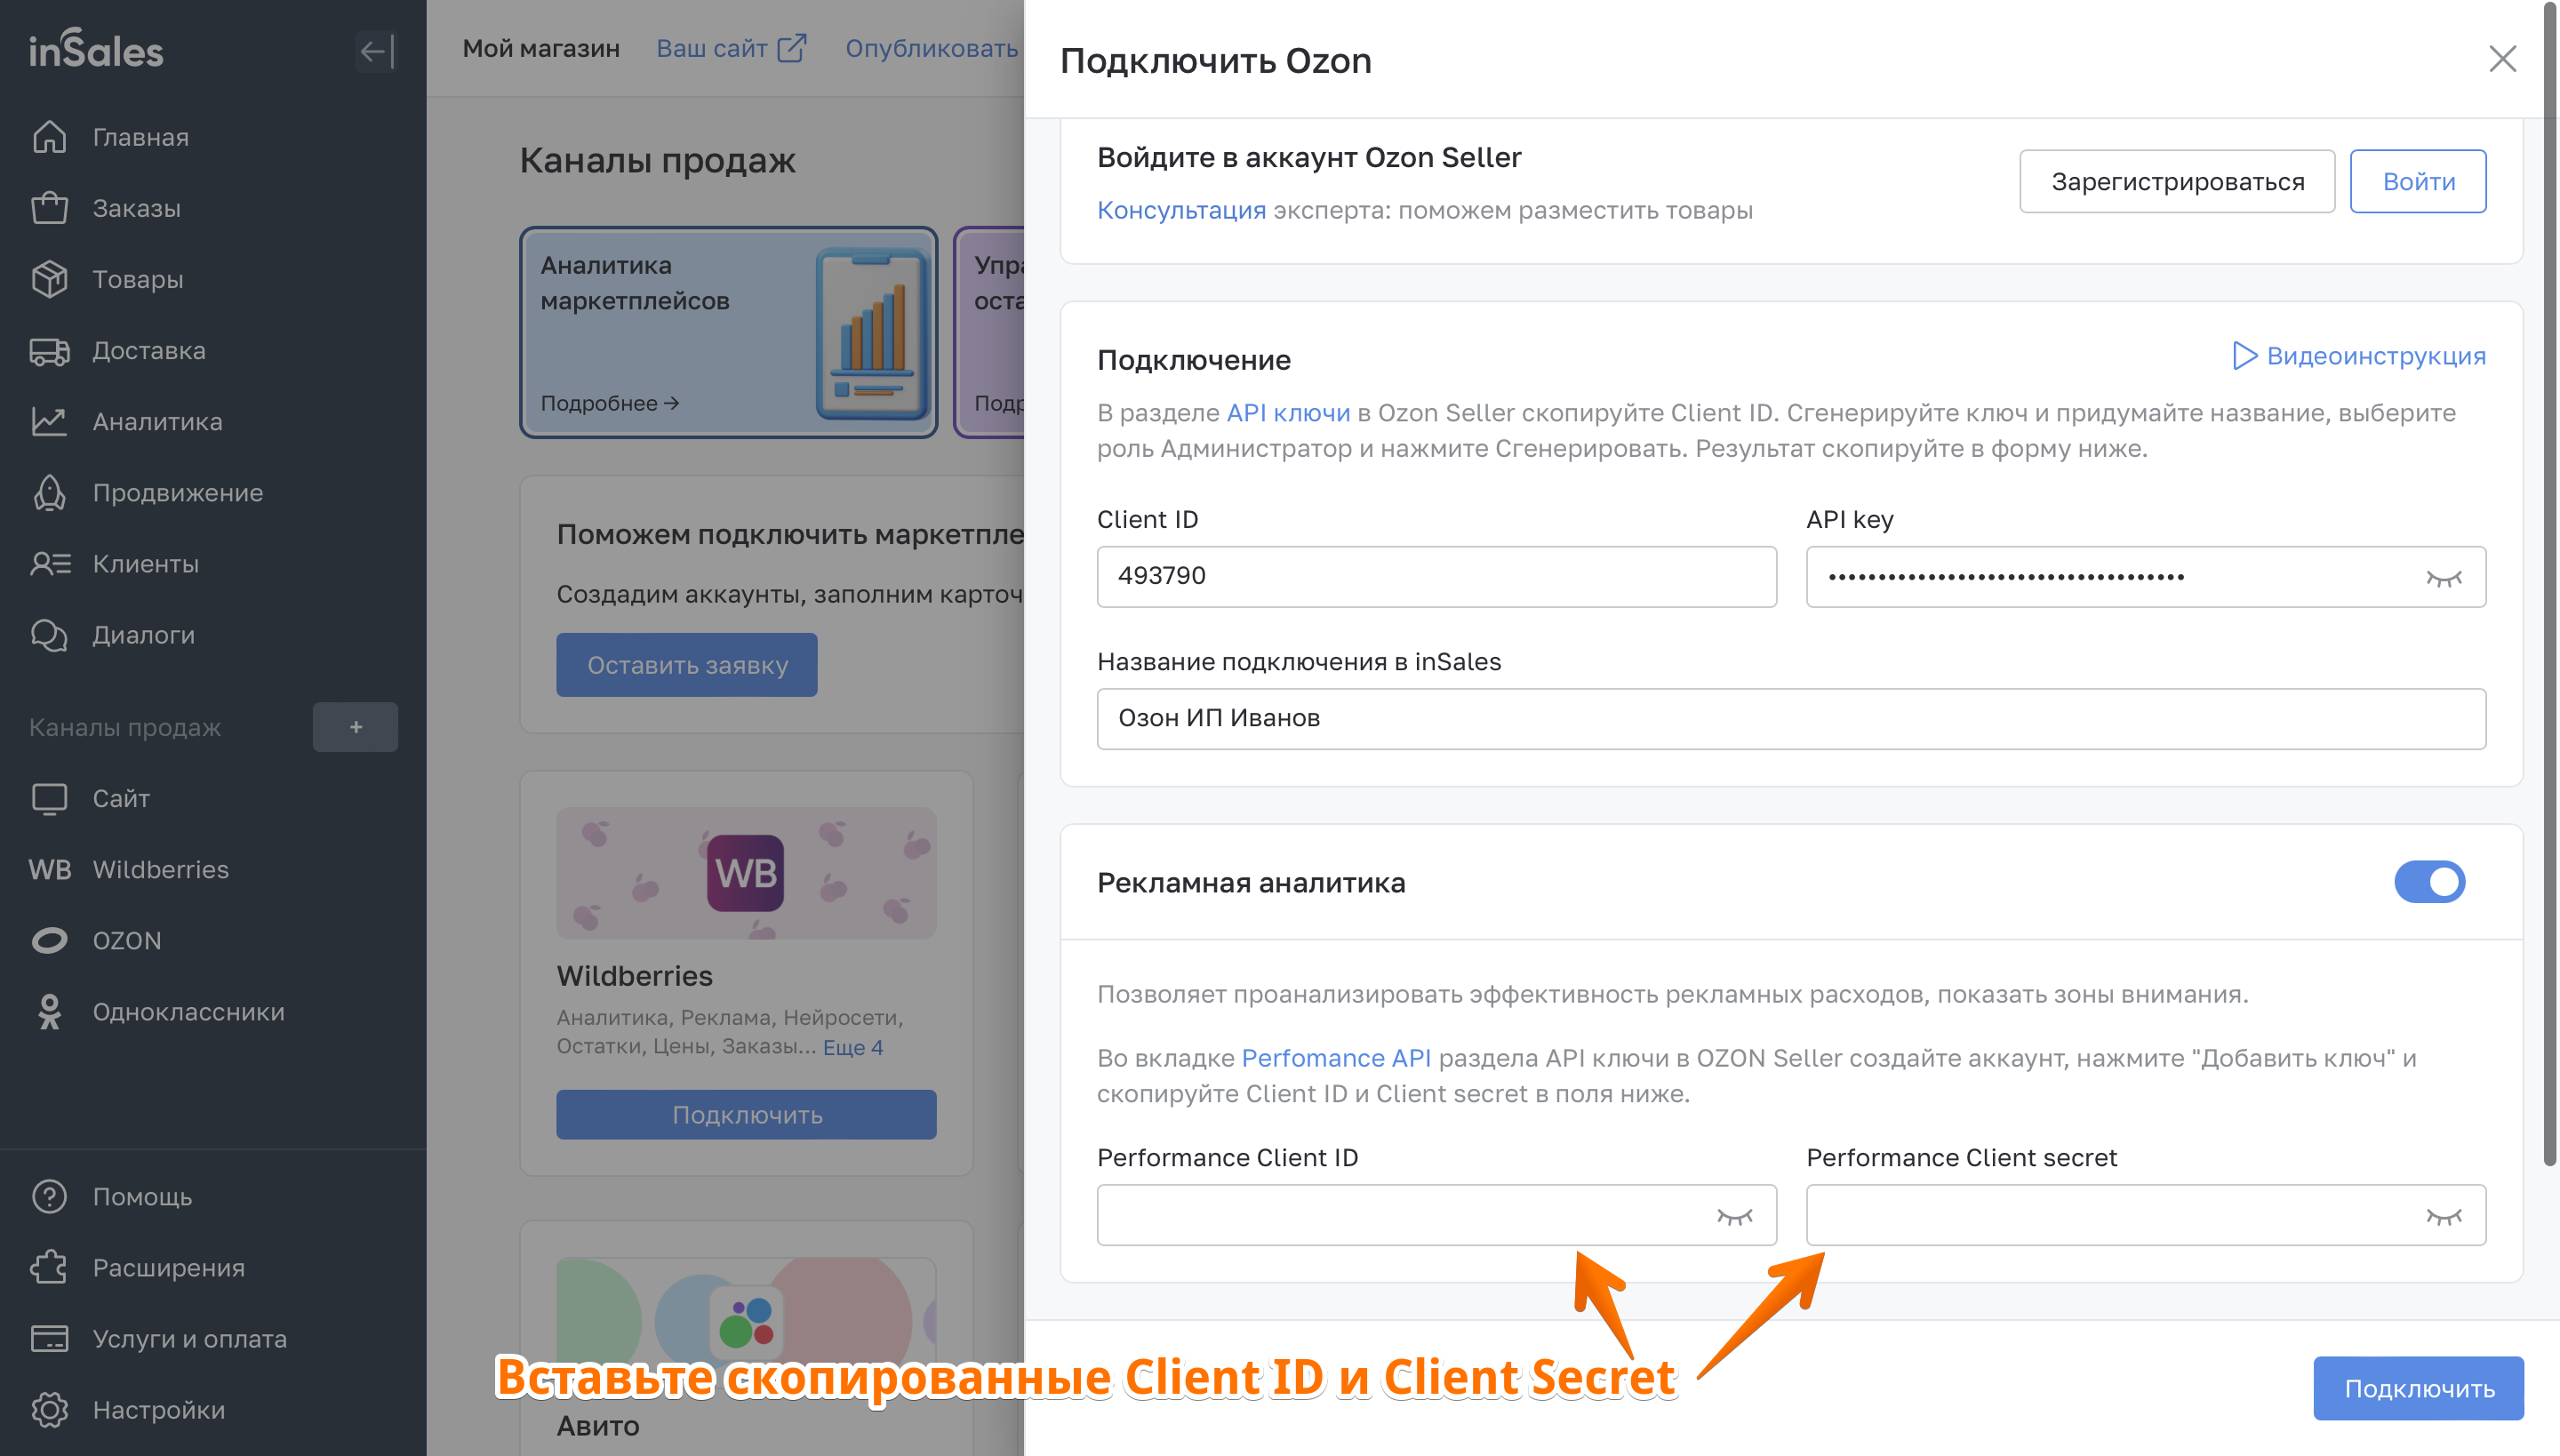Reveal the API key value

pyautogui.click(x=2444, y=577)
